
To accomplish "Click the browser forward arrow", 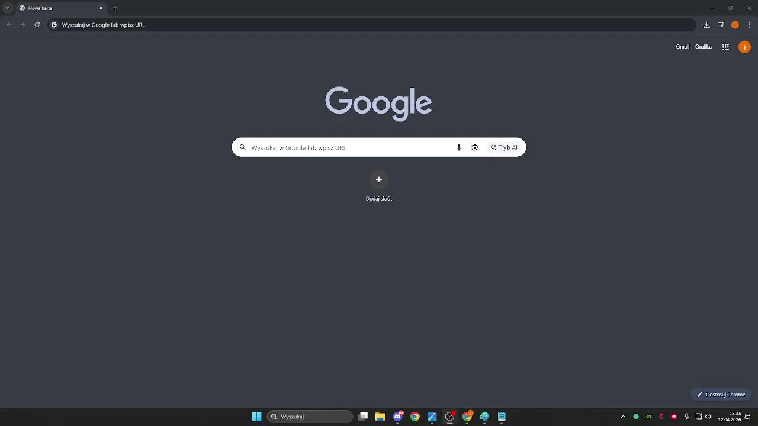I will [x=23, y=25].
